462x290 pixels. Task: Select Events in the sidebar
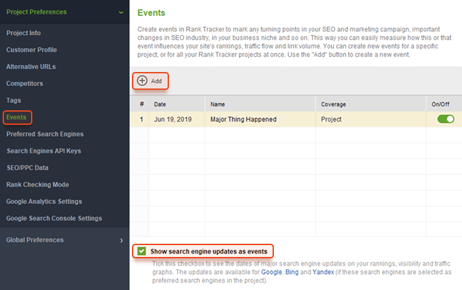point(16,117)
